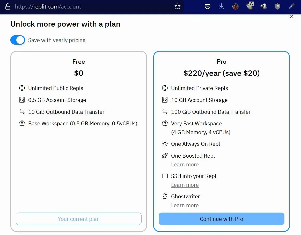The image size is (301, 235).
Task: Click the Ghostwriter icon
Action: coord(165,196)
